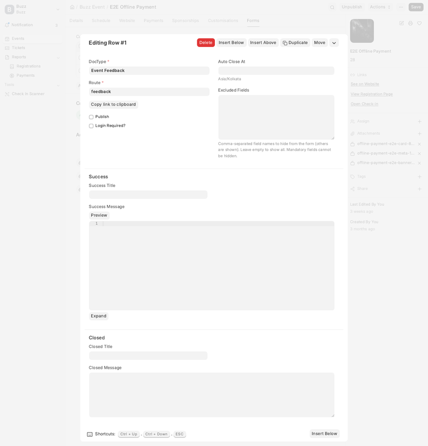
Task: Click the Closed Message text area
Action: [211, 395]
